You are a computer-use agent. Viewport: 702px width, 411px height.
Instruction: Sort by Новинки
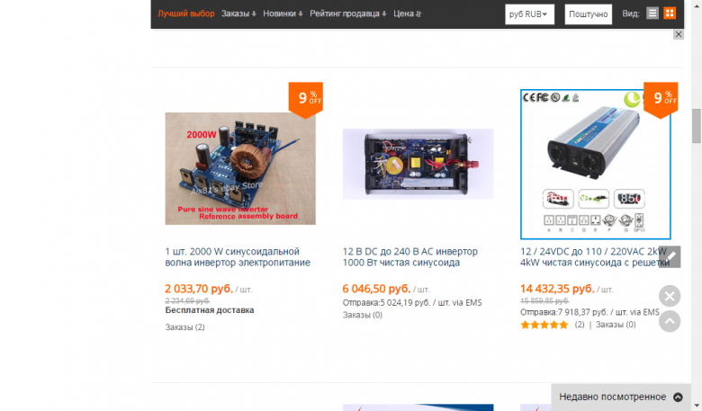tap(283, 13)
